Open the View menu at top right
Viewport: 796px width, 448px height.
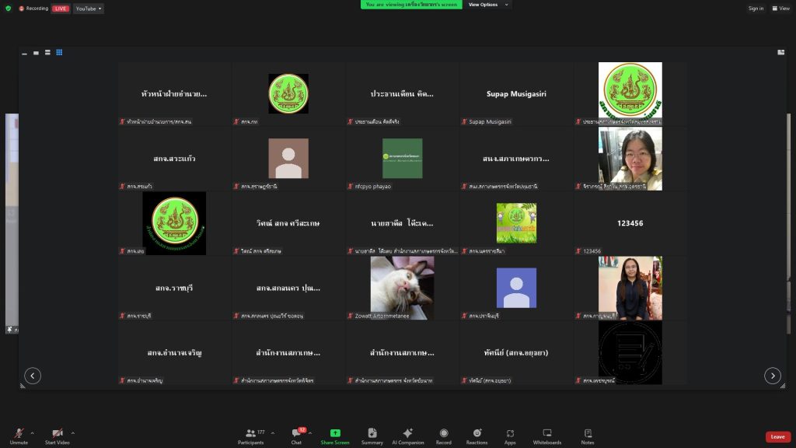tap(781, 9)
